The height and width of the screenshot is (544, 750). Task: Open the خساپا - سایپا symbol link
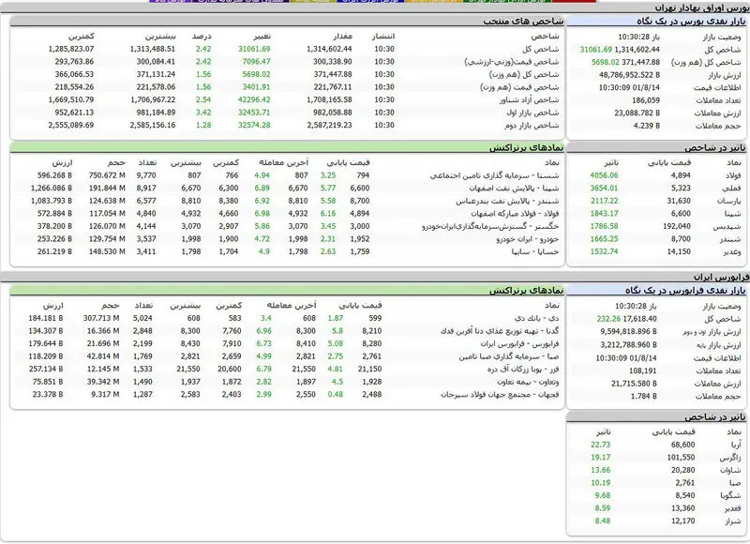click(535, 251)
